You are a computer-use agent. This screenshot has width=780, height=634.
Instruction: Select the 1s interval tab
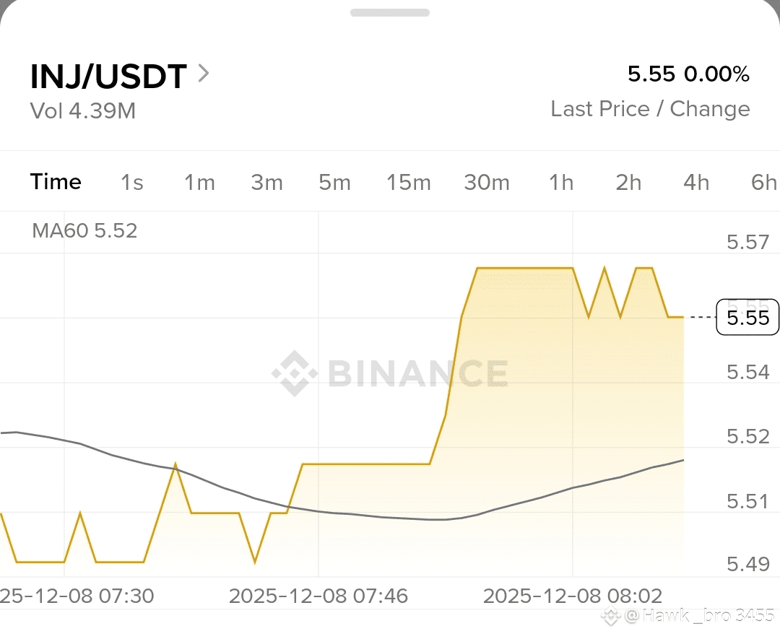click(132, 183)
